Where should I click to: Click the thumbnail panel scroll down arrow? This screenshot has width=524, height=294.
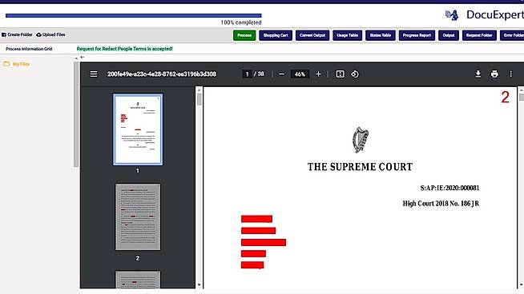(x=200, y=285)
